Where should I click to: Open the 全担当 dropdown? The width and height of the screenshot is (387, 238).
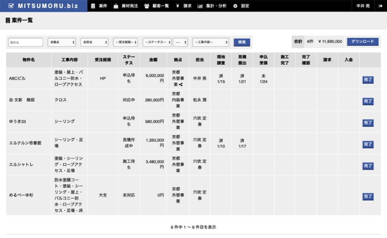pos(95,42)
